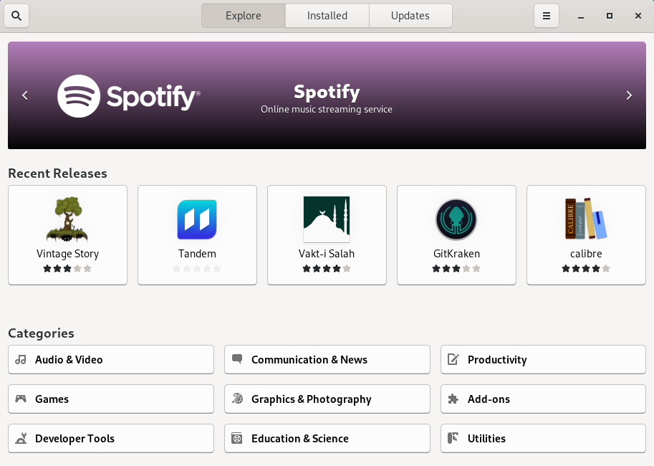The width and height of the screenshot is (654, 466).
Task: Click the Spotify banner title text
Action: [x=327, y=92]
